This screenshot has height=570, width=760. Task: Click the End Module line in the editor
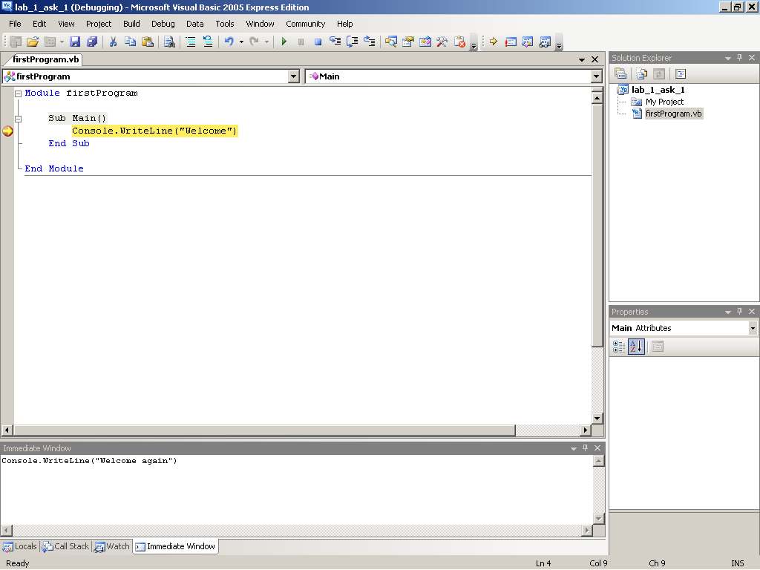tap(54, 168)
